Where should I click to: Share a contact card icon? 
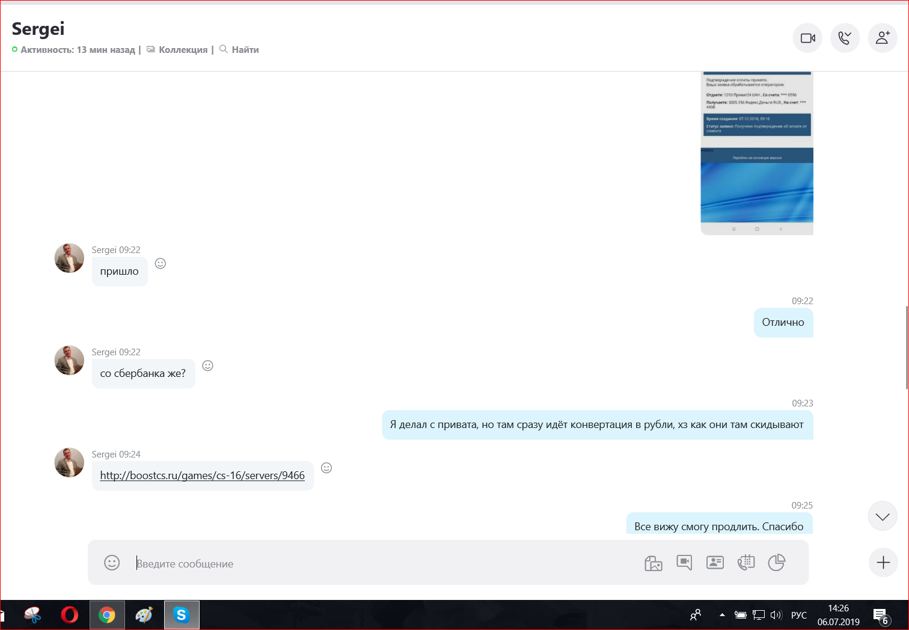pos(715,563)
